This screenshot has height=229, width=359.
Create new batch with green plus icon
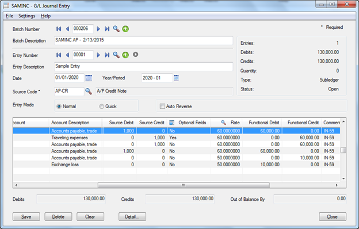[125, 29]
